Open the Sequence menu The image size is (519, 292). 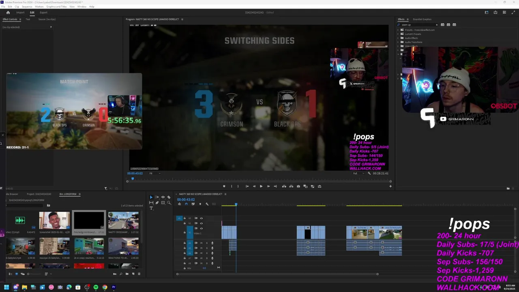[27, 6]
